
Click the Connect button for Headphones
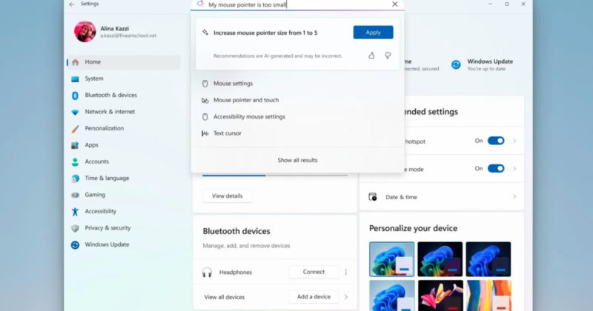(x=314, y=272)
